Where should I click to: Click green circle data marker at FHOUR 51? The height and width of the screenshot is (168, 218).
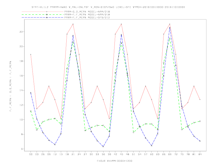tap(133, 132)
